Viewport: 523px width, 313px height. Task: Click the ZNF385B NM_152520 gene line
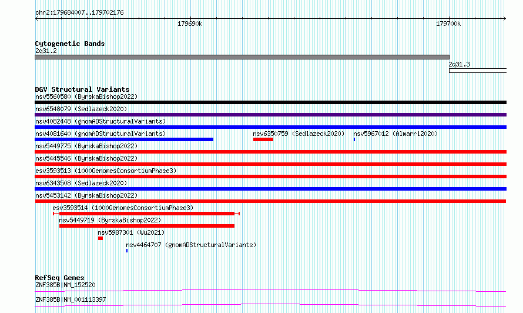270,290
